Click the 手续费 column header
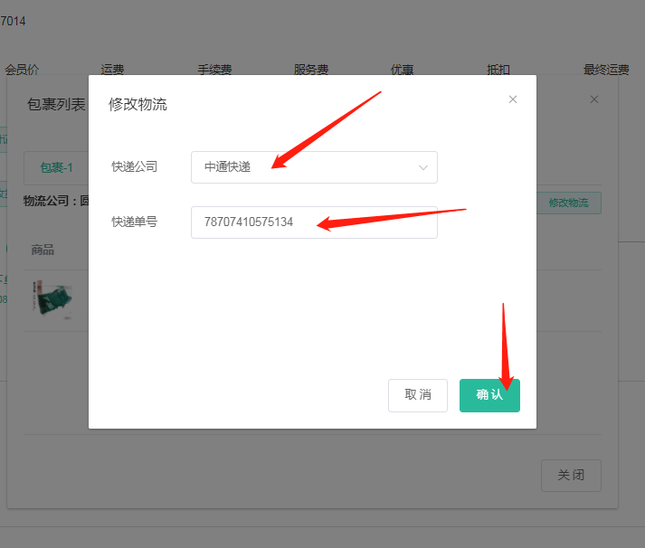Screen dimensions: 645x548 214,70
